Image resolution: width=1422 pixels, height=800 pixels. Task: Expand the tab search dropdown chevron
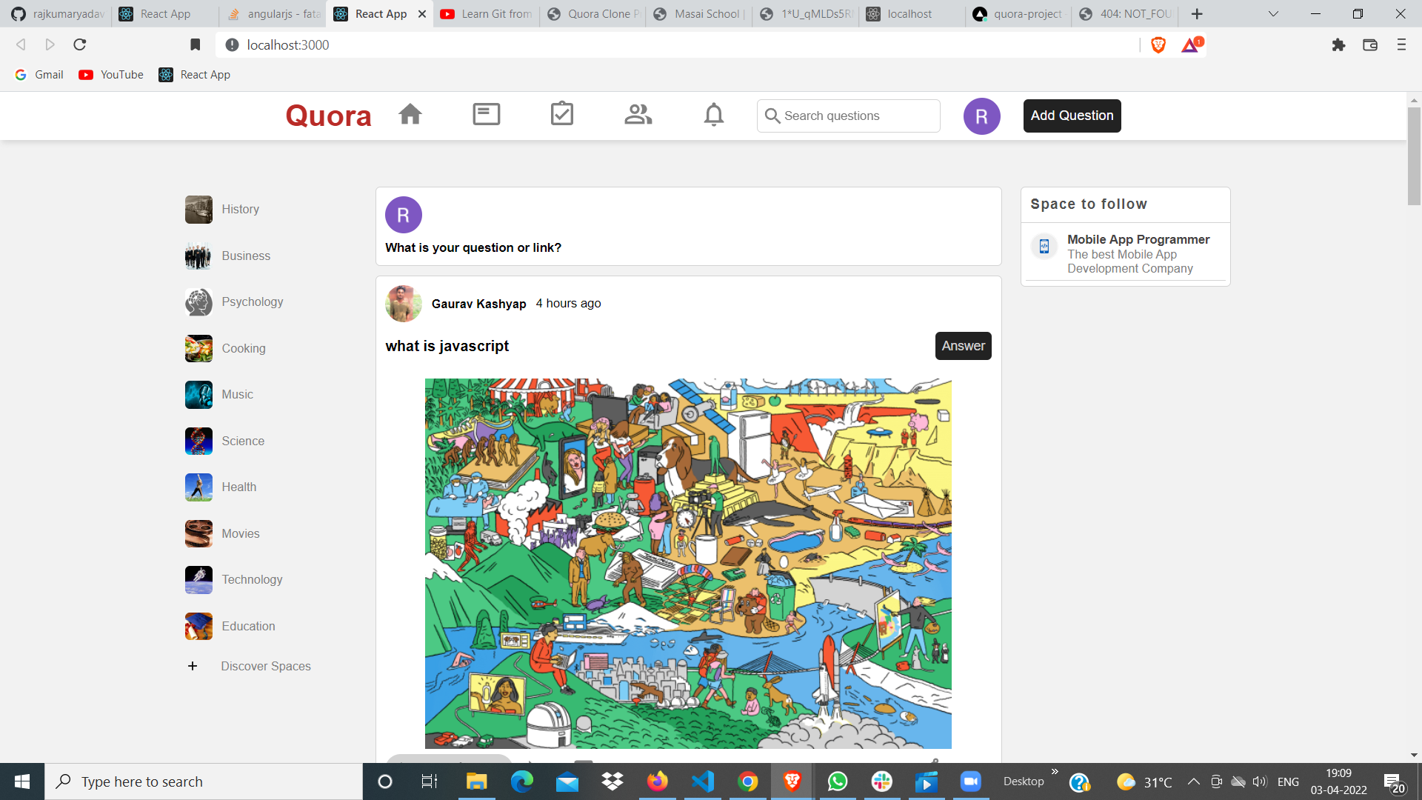(1273, 14)
